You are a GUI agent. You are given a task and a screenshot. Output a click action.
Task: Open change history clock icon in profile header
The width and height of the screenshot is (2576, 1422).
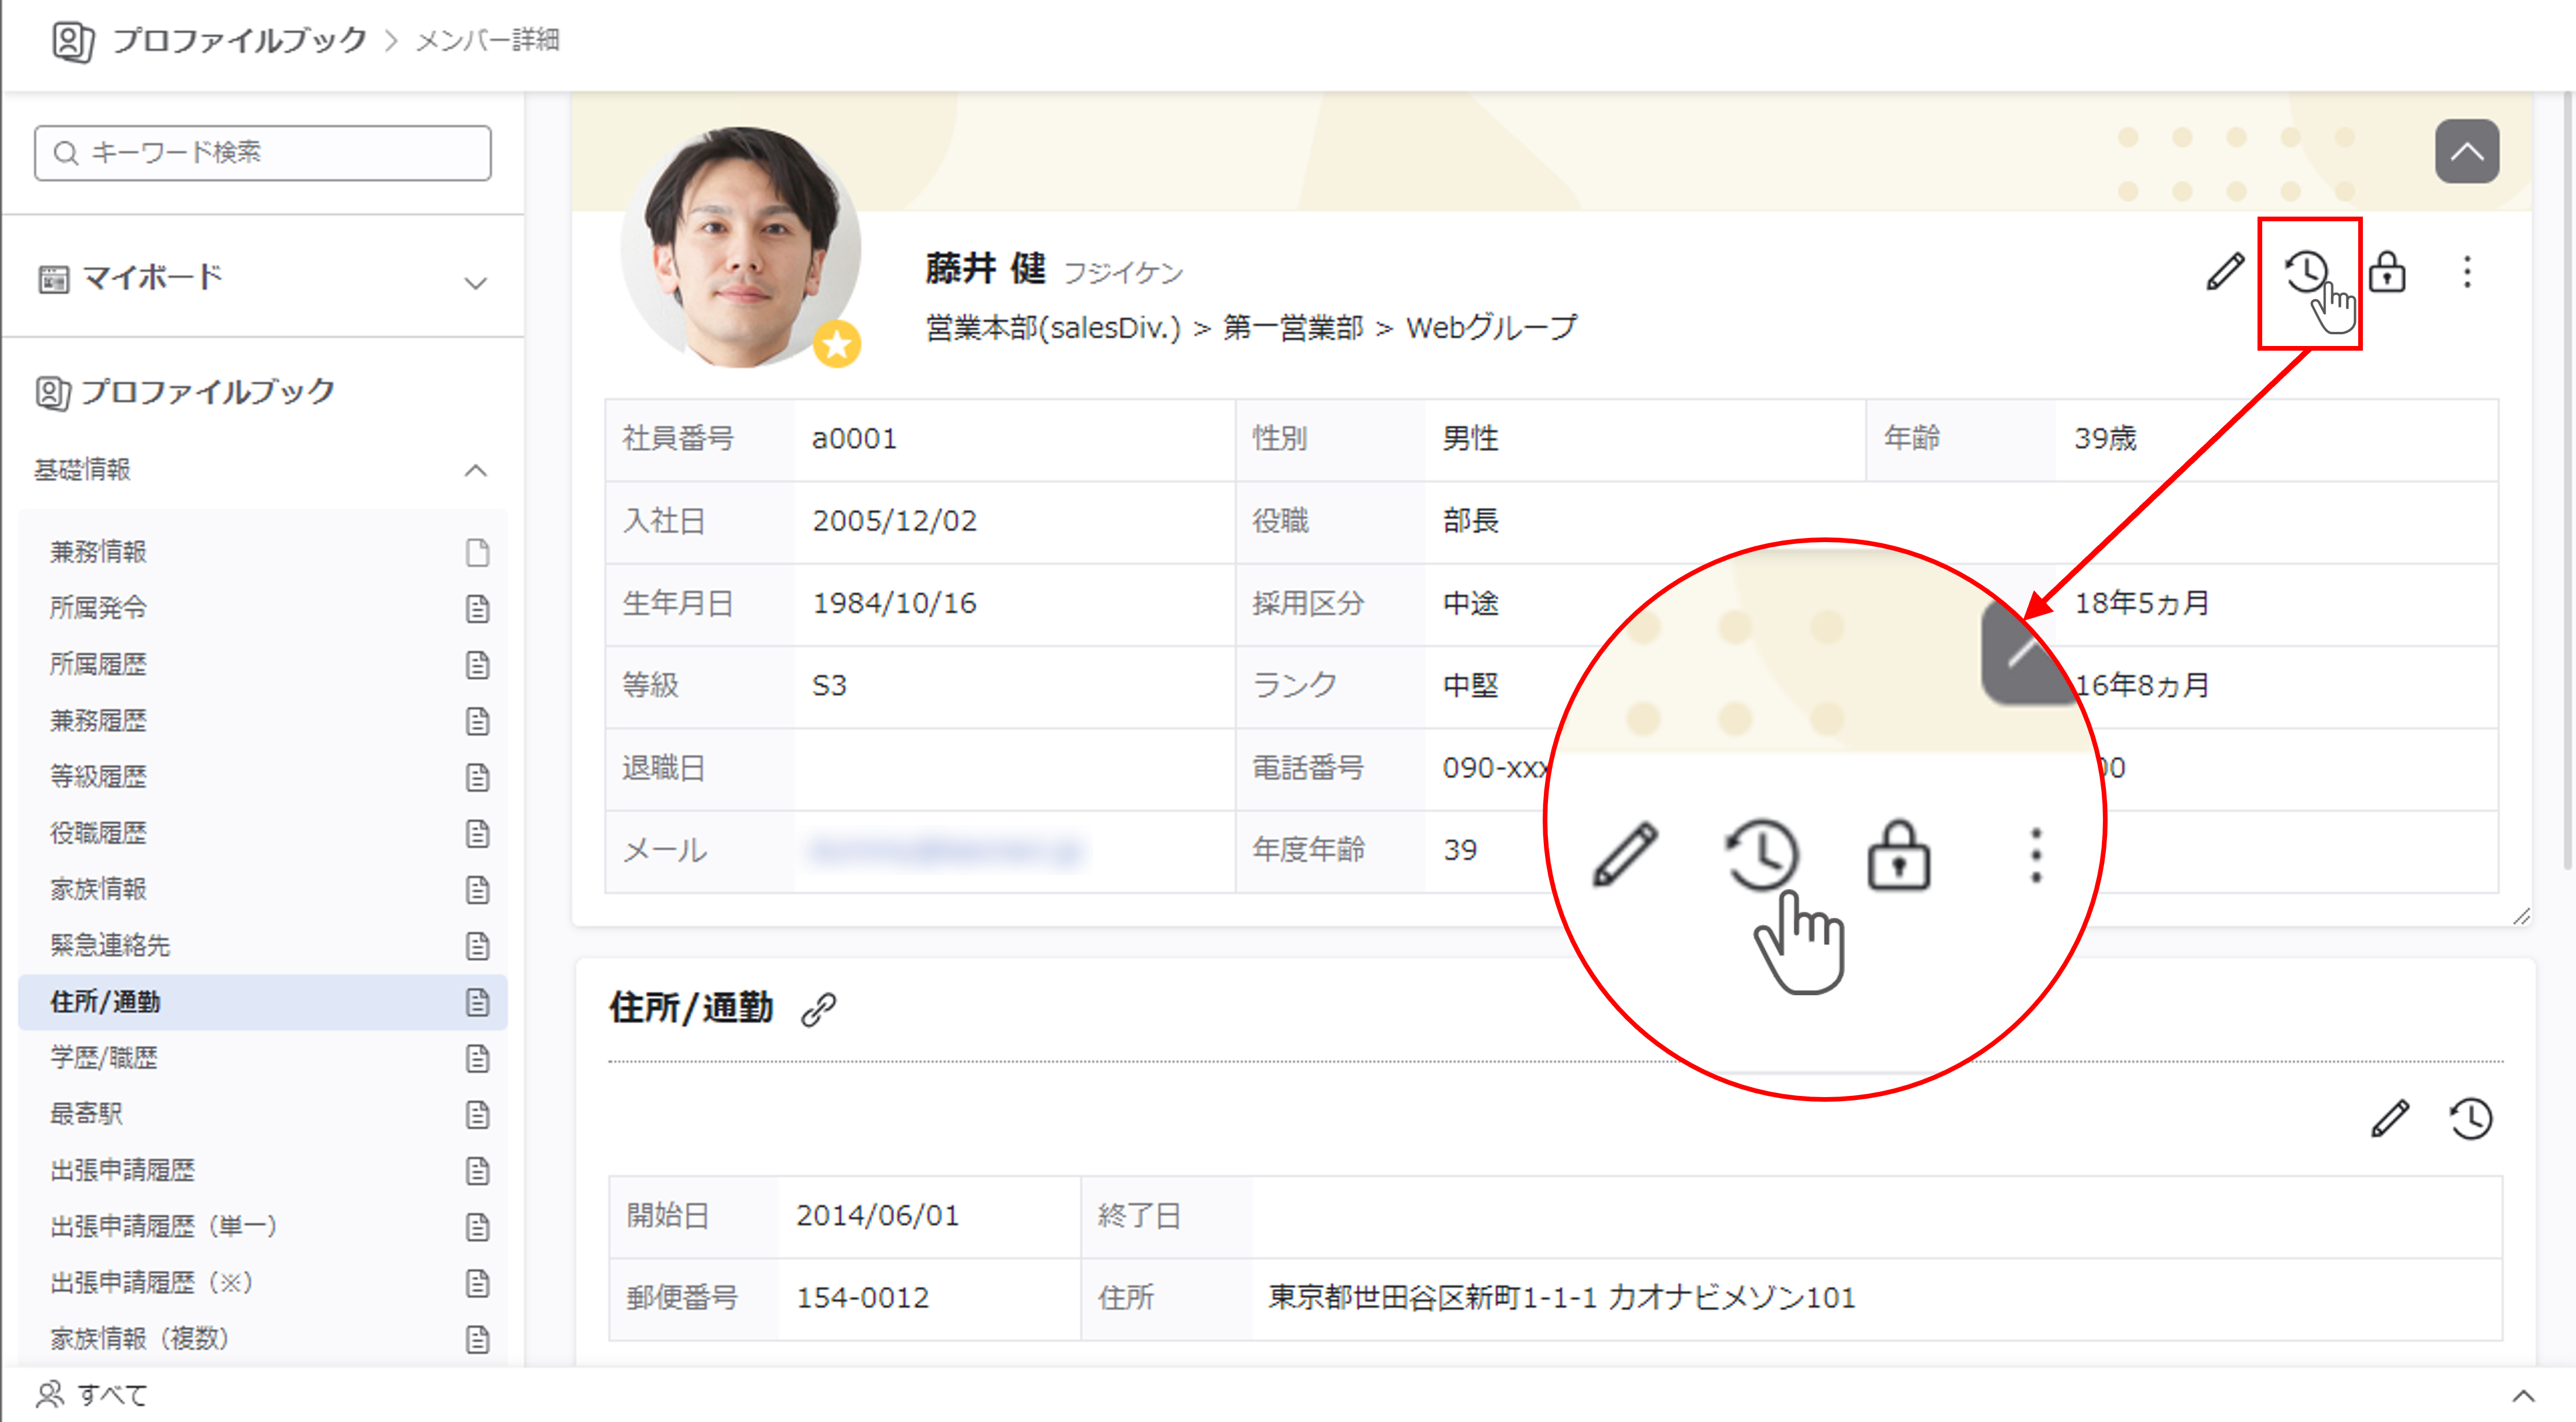[2306, 272]
